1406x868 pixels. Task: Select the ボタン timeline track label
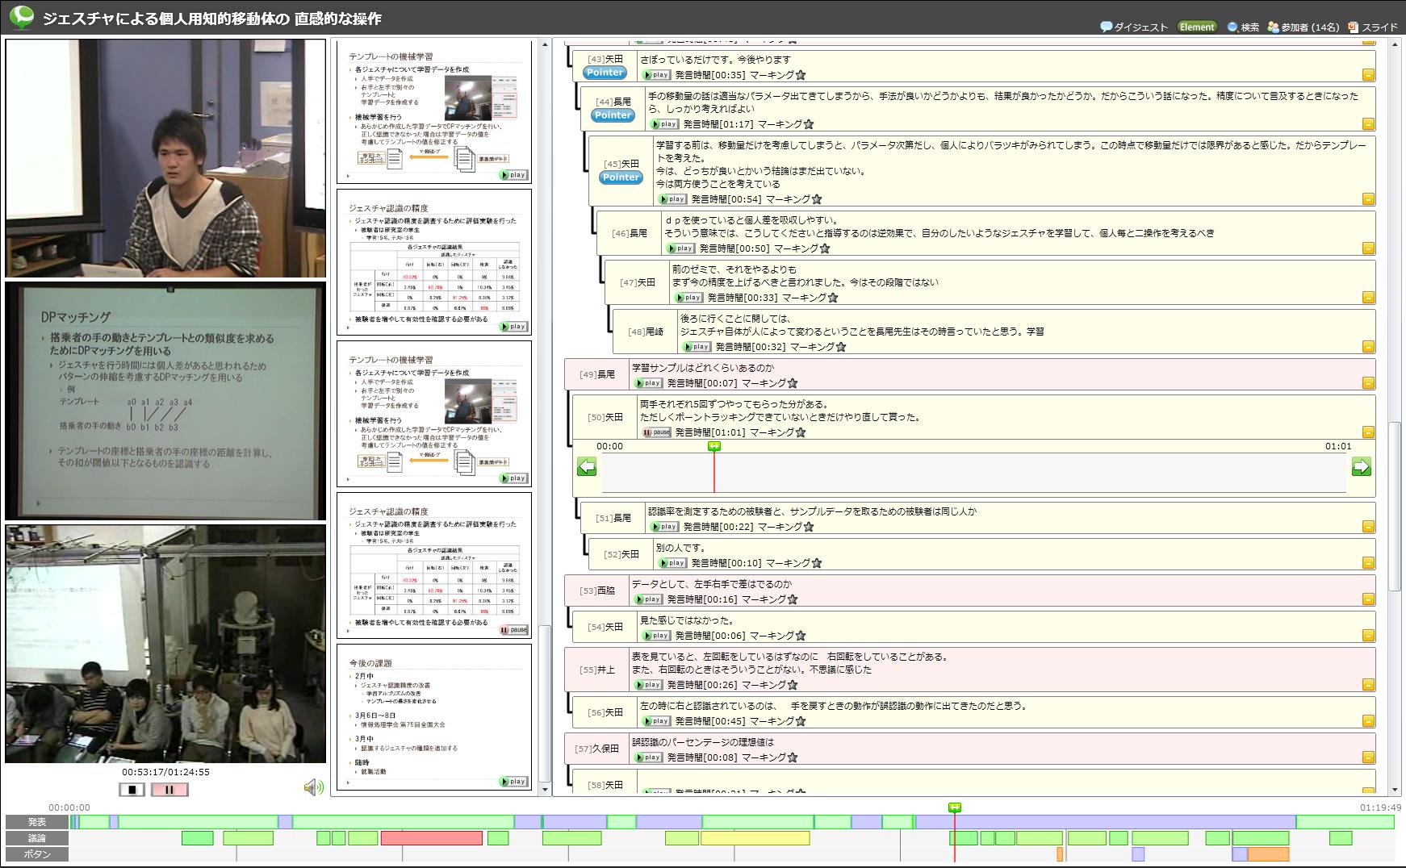(x=37, y=854)
